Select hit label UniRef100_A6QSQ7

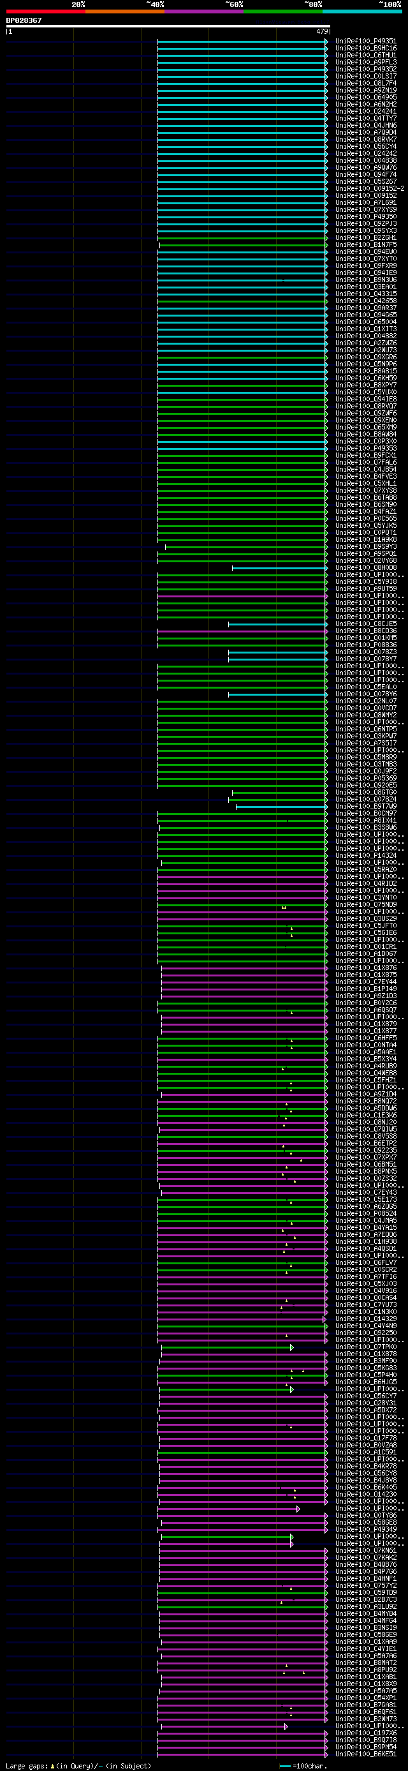366,1010
